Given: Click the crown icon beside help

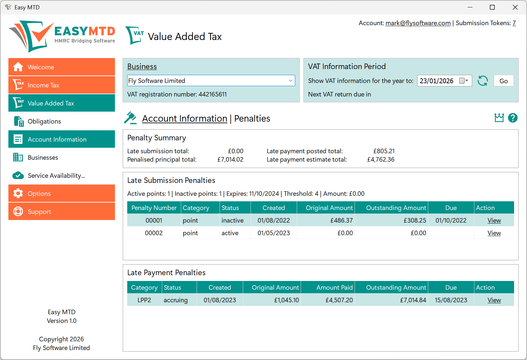Looking at the screenshot, I should click(x=499, y=118).
